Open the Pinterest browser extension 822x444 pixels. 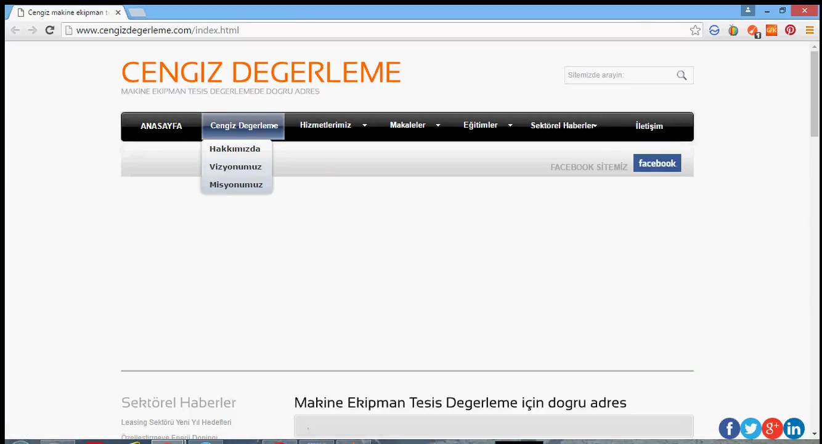tap(790, 30)
